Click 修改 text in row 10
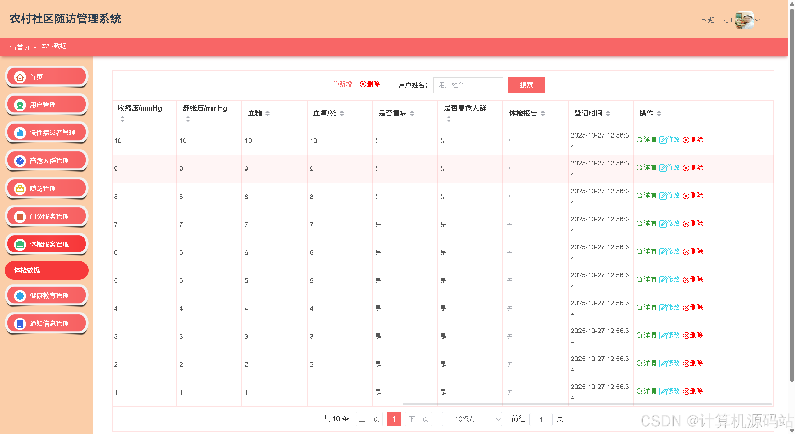The image size is (795, 434). click(x=673, y=140)
